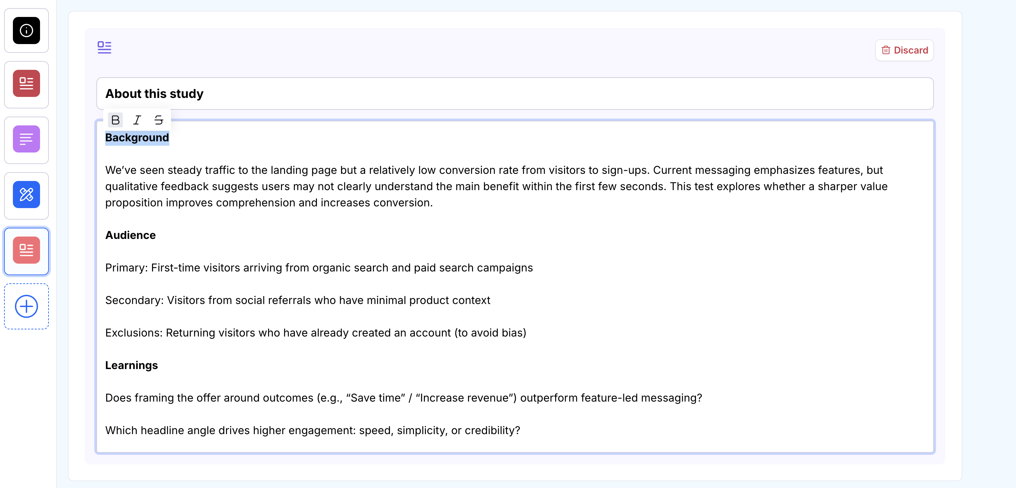1016x488 pixels.
Task: Add a new block with plus icon
Action: (26, 306)
